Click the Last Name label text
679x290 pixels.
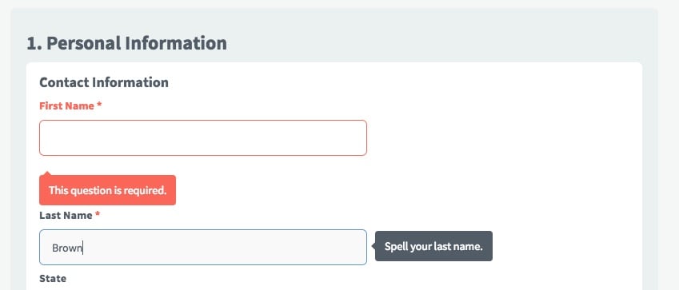(x=66, y=216)
